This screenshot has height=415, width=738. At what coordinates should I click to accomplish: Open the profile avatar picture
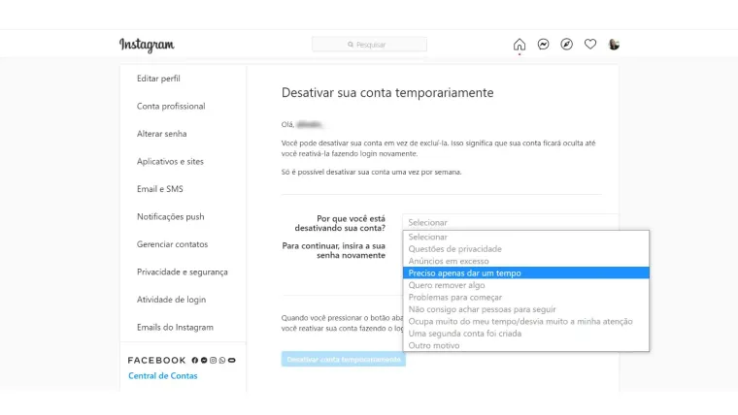coord(614,45)
